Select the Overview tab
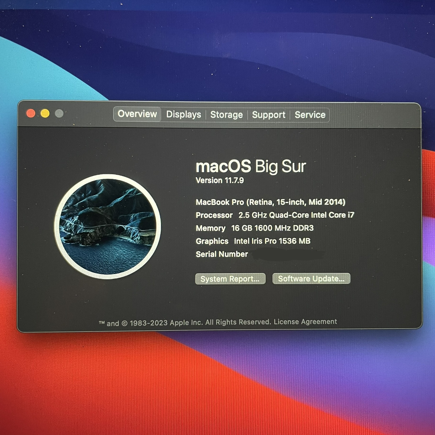The image size is (435, 435). [x=137, y=114]
